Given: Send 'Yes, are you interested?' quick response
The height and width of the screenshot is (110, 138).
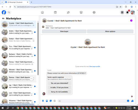Looking at the screenshot, I should pyautogui.click(x=60, y=83).
